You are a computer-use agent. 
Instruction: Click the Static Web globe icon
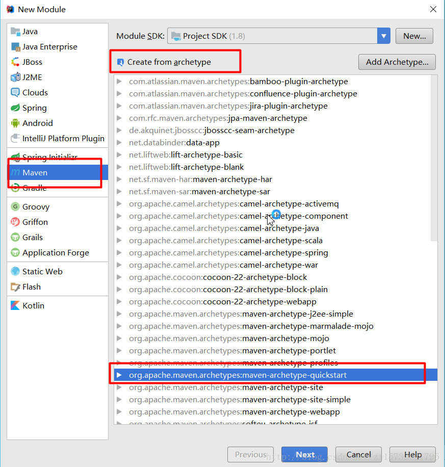[15, 271]
